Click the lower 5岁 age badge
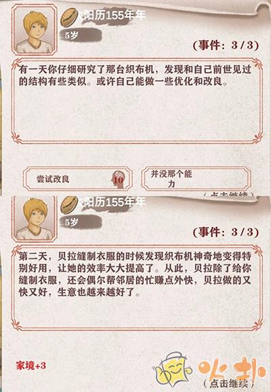271x392 pixels. (x=81, y=222)
